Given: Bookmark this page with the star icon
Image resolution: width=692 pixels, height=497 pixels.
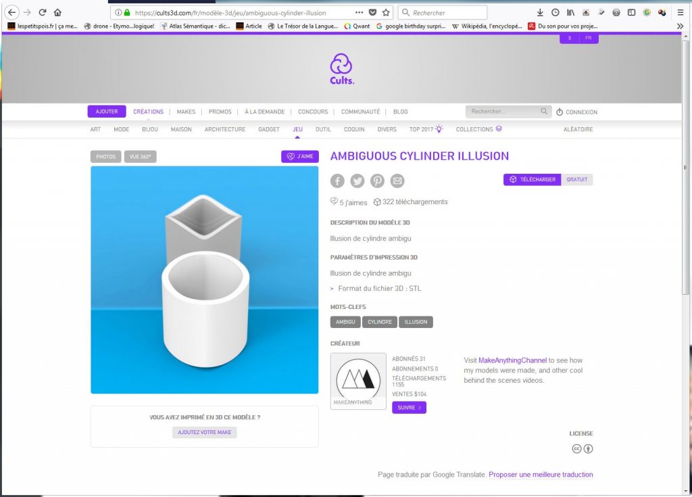Looking at the screenshot, I should click(386, 12).
